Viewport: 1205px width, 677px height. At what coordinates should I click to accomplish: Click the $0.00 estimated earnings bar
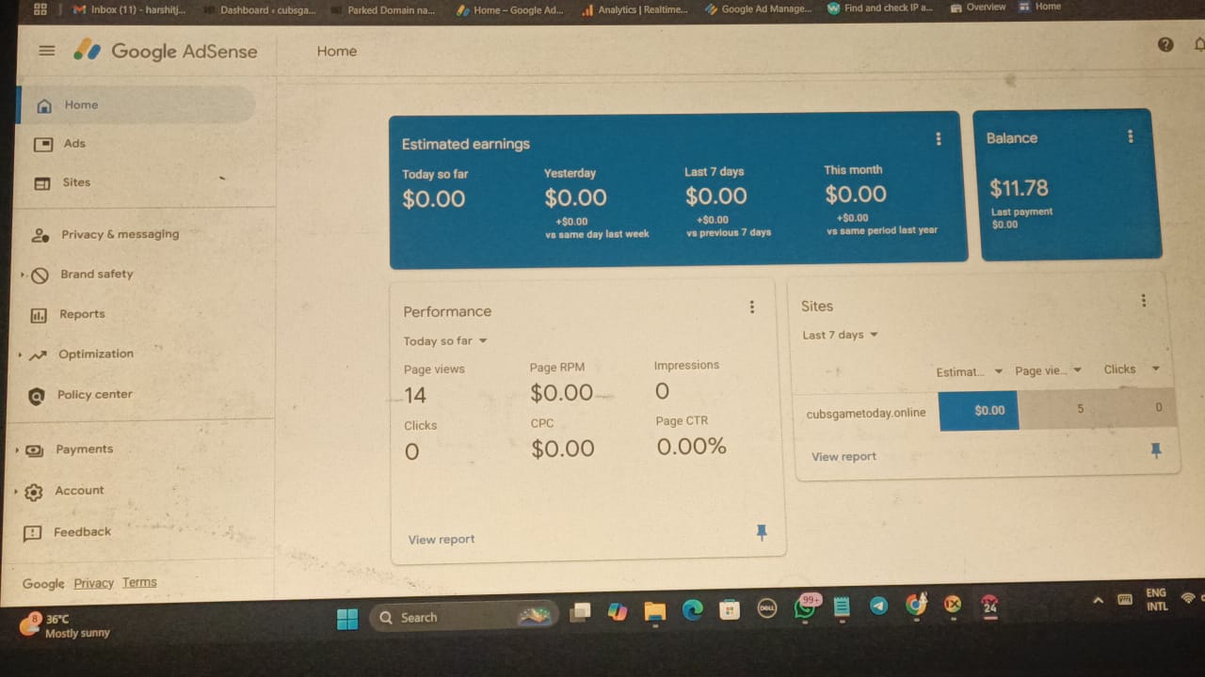pyautogui.click(x=979, y=410)
